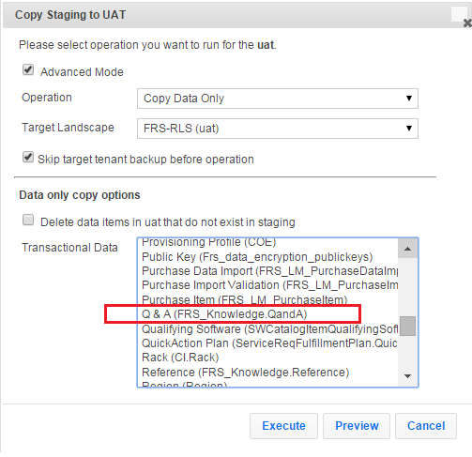This screenshot has height=457, width=472.
Task: Open the Target Landscape dropdown
Action: (x=278, y=129)
